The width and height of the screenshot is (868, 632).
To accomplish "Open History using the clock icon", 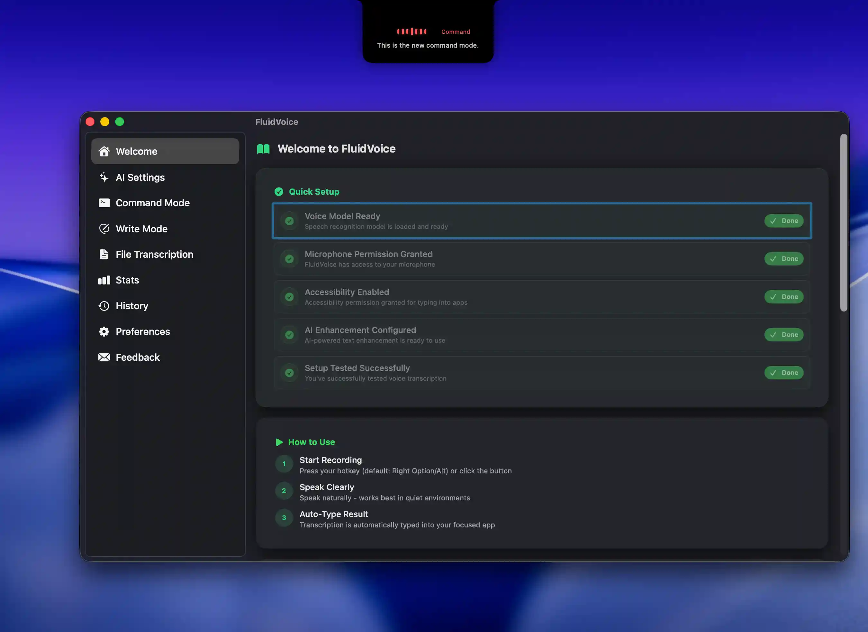I will click(104, 306).
